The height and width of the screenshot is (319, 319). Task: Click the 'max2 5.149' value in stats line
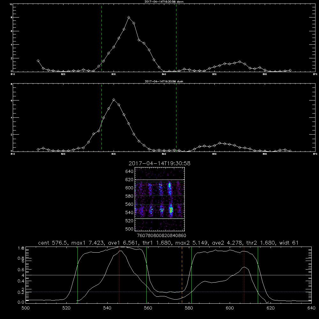click(192, 243)
